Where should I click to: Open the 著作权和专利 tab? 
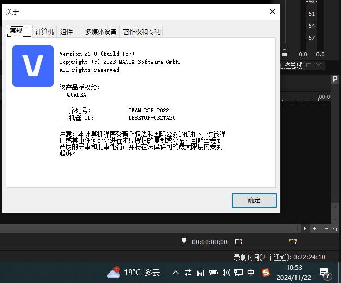tap(141, 32)
